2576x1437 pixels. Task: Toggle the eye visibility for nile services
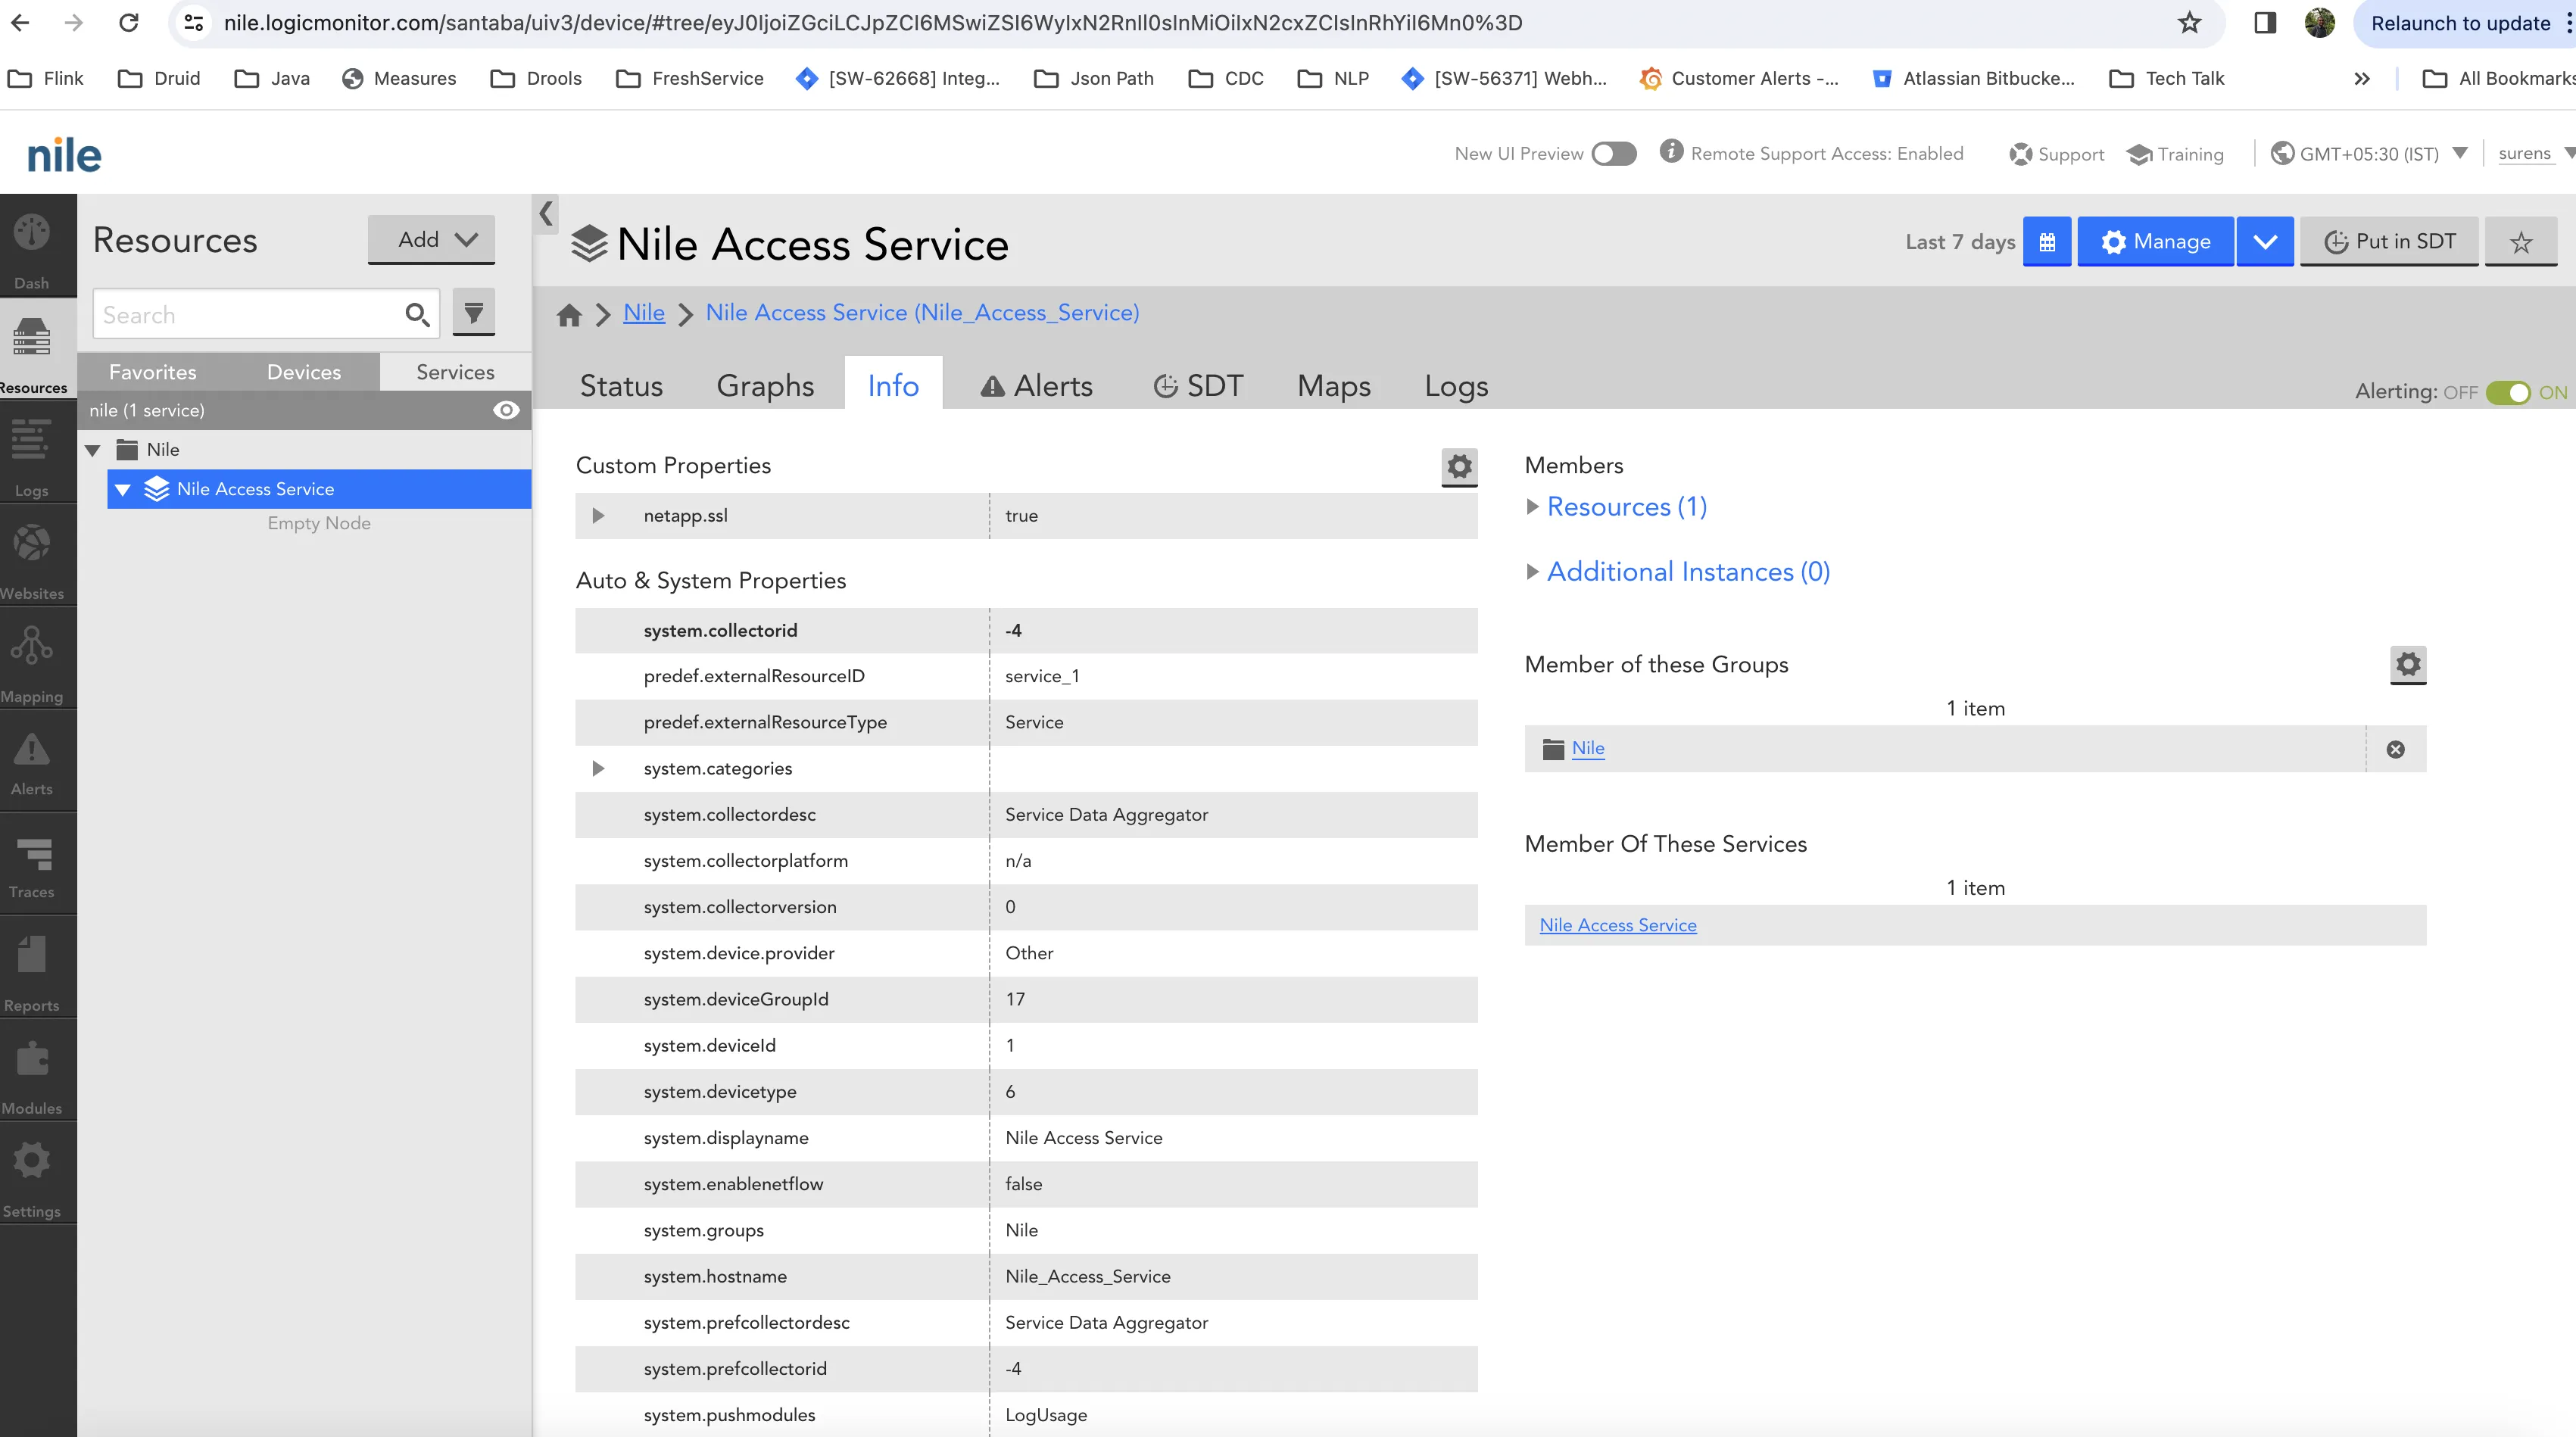[506, 410]
